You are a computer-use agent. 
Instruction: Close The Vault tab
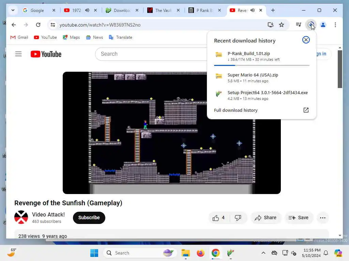click(x=178, y=10)
